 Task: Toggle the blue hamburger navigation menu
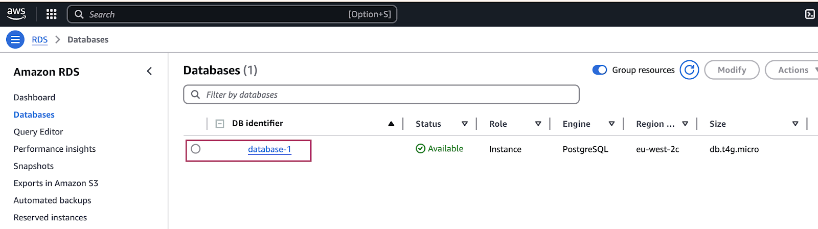15,39
